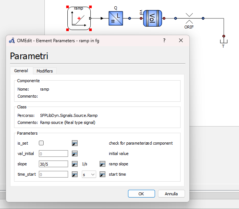Select the Q flow source block
The height and width of the screenshot is (209, 239).
(x=116, y=18)
